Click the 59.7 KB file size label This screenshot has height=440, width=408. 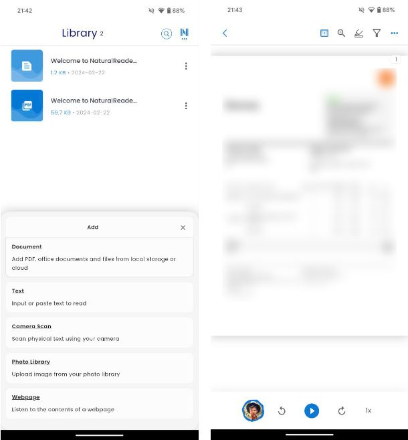click(60, 113)
